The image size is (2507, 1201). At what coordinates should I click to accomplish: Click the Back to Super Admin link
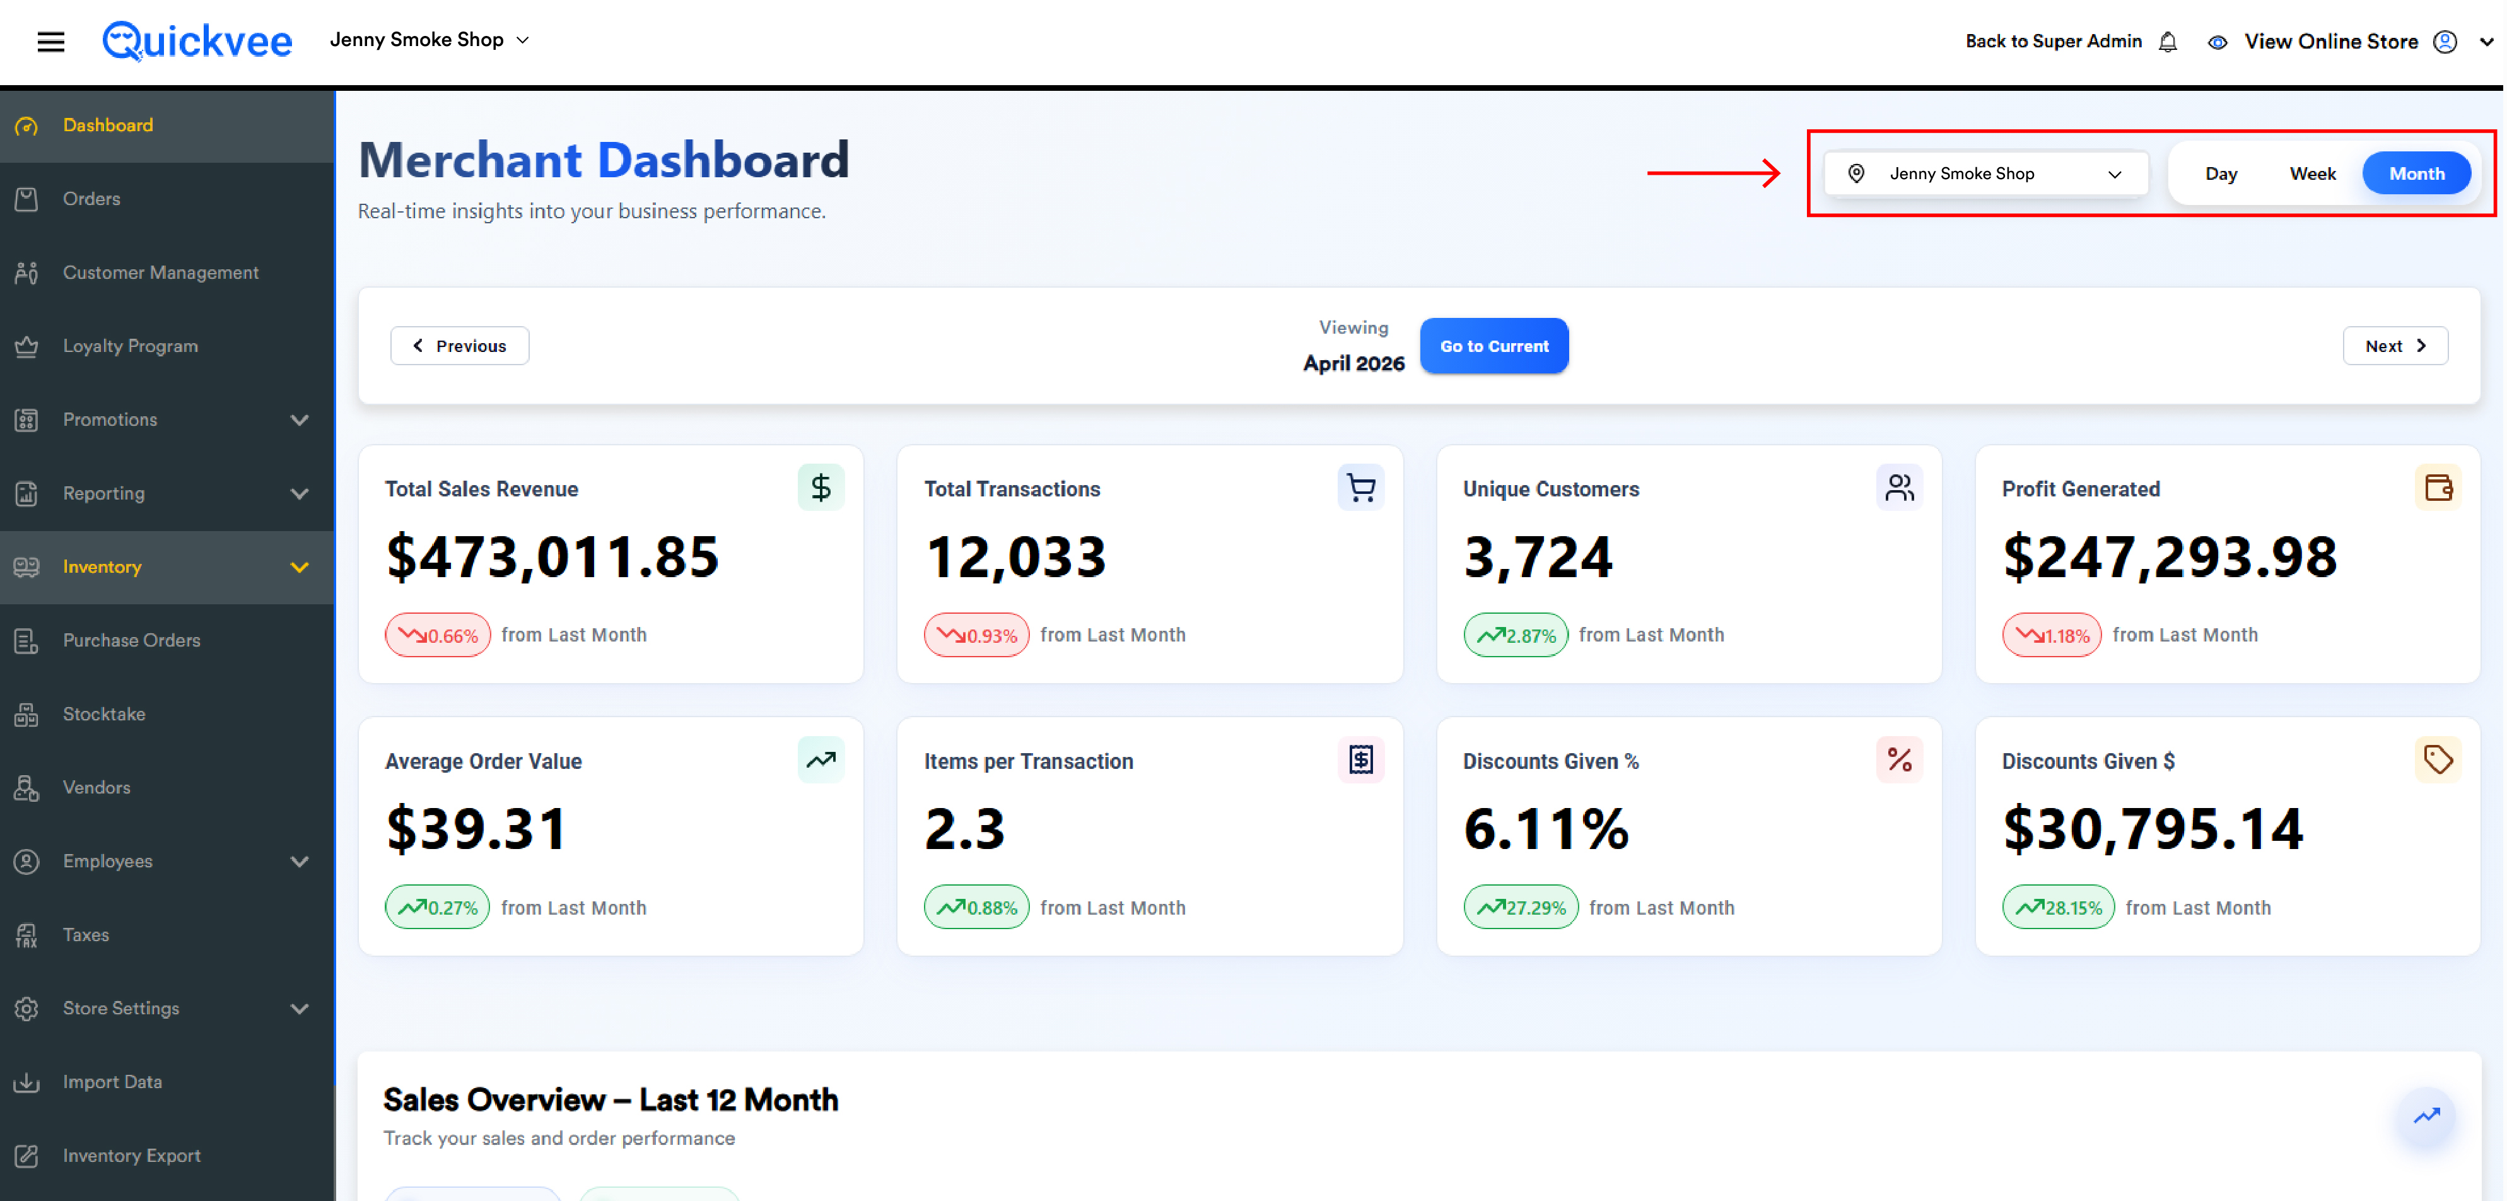[x=2054, y=41]
